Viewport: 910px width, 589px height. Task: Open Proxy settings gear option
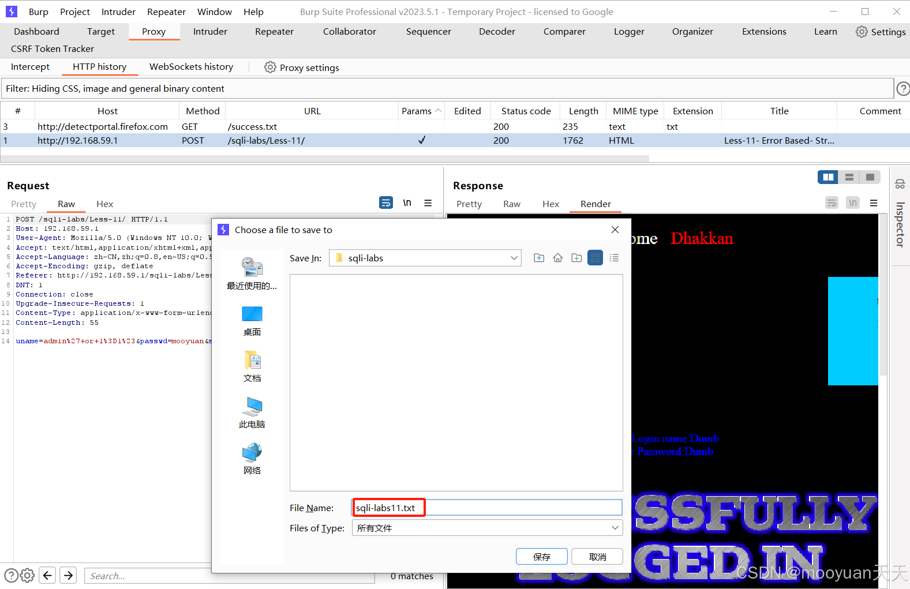pos(301,67)
